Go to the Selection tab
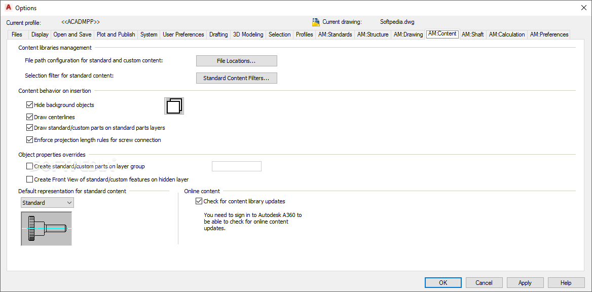Viewport: 592px width, 292px height. coord(280,34)
